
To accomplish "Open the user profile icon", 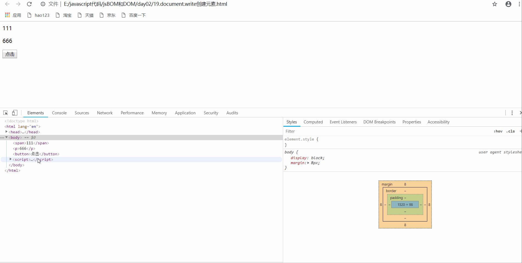I will pyautogui.click(x=508, y=4).
